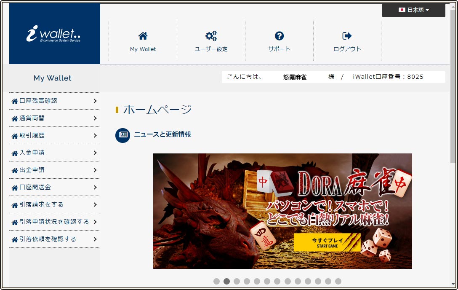
Task: Click the house icon next to 口座残高確認
Action: tap(15, 101)
